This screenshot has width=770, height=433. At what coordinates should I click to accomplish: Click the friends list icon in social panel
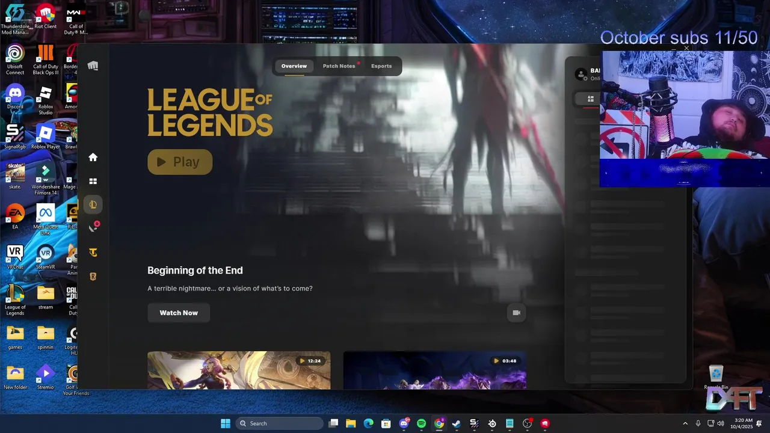coord(591,99)
